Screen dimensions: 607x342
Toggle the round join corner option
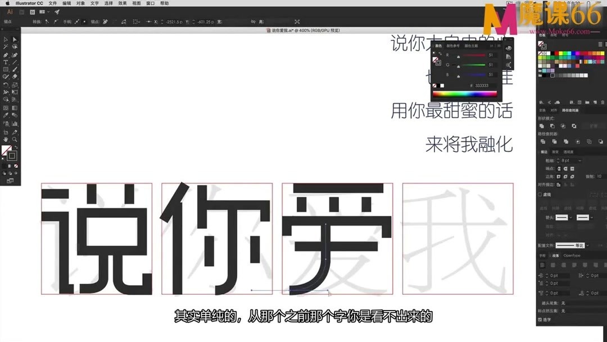(565, 176)
